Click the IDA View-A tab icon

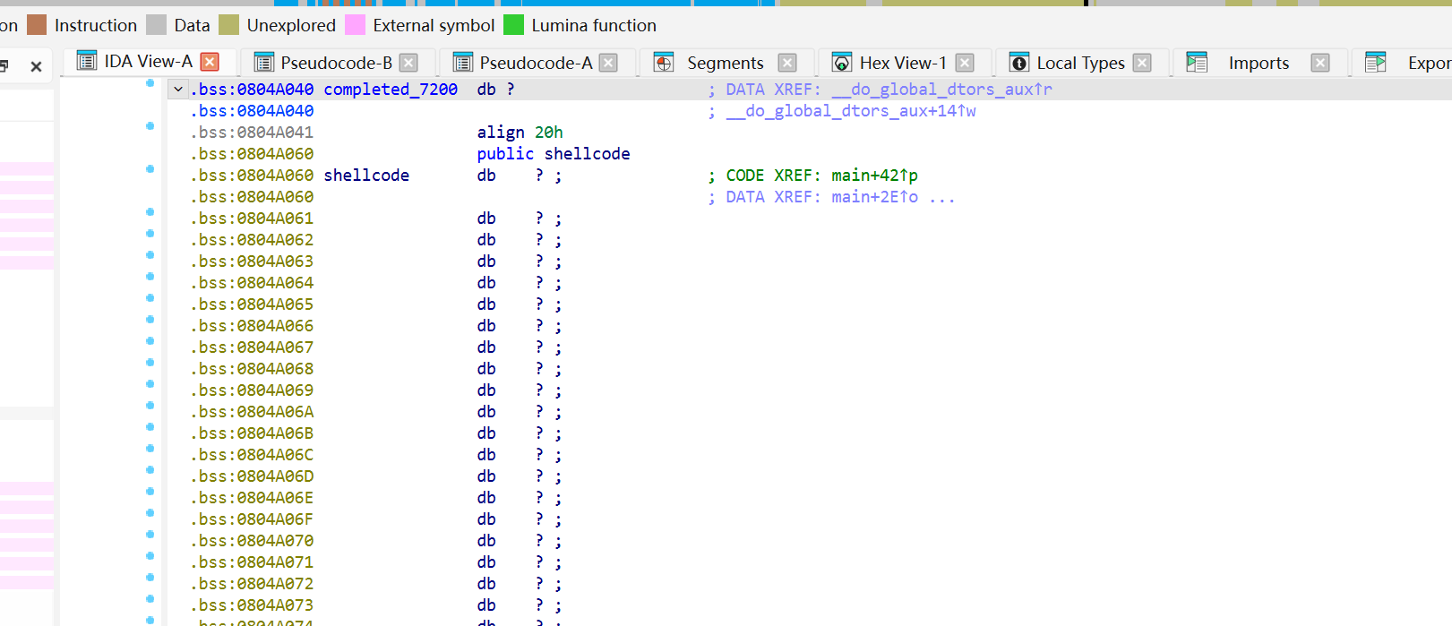coord(87,61)
